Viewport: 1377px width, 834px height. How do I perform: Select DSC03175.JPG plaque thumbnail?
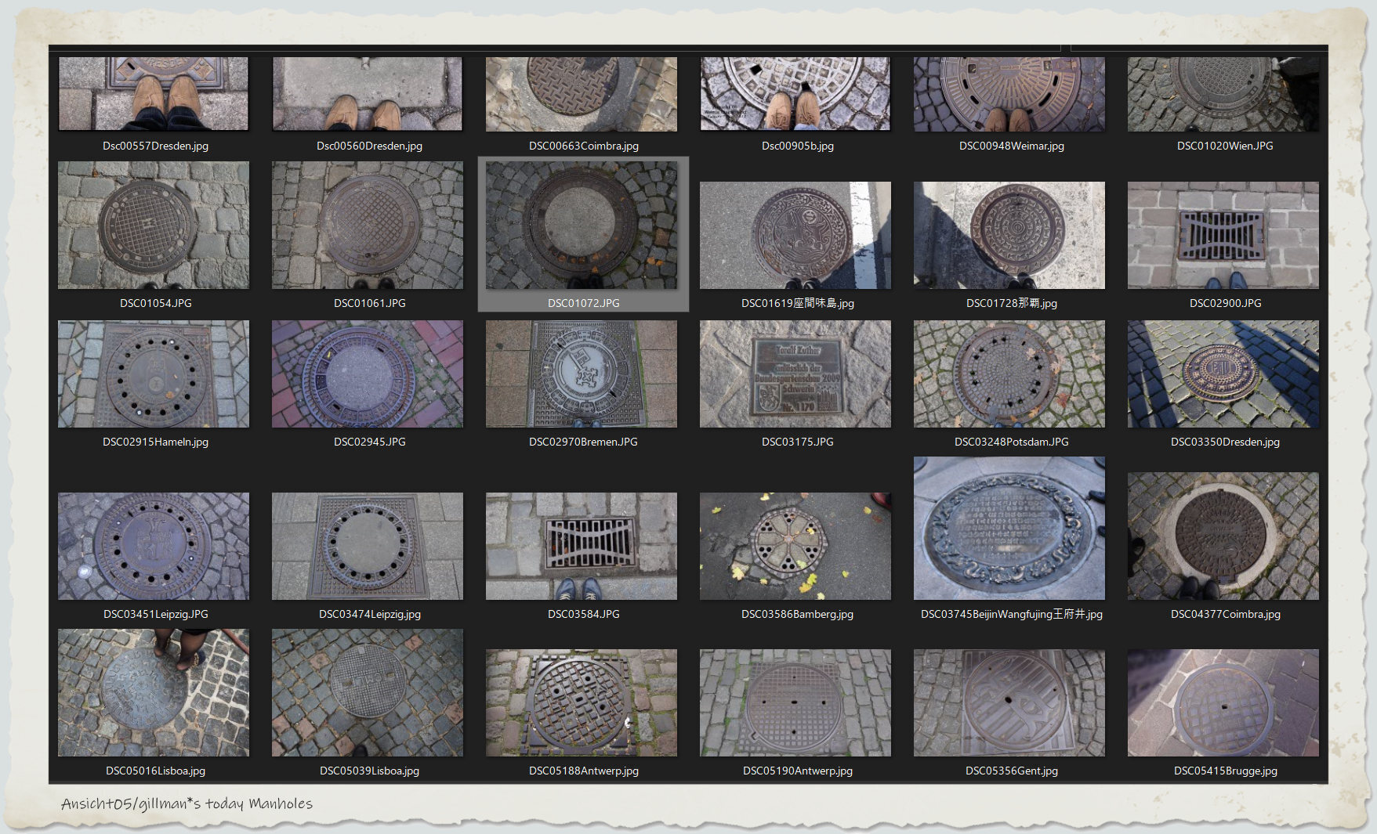(x=795, y=374)
